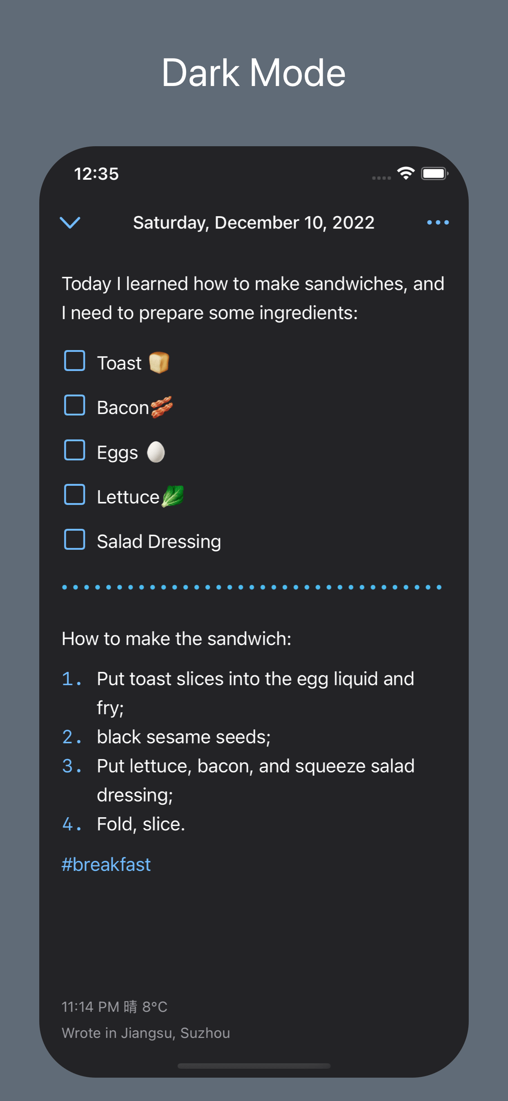Tap the dotted blue divider line
Viewport: 508px width, 1101px height.
[x=252, y=587]
